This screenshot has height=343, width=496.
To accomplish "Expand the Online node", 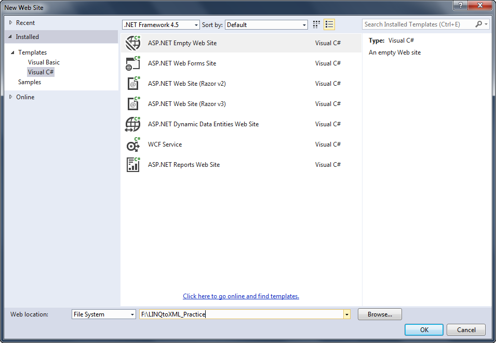I will point(11,97).
